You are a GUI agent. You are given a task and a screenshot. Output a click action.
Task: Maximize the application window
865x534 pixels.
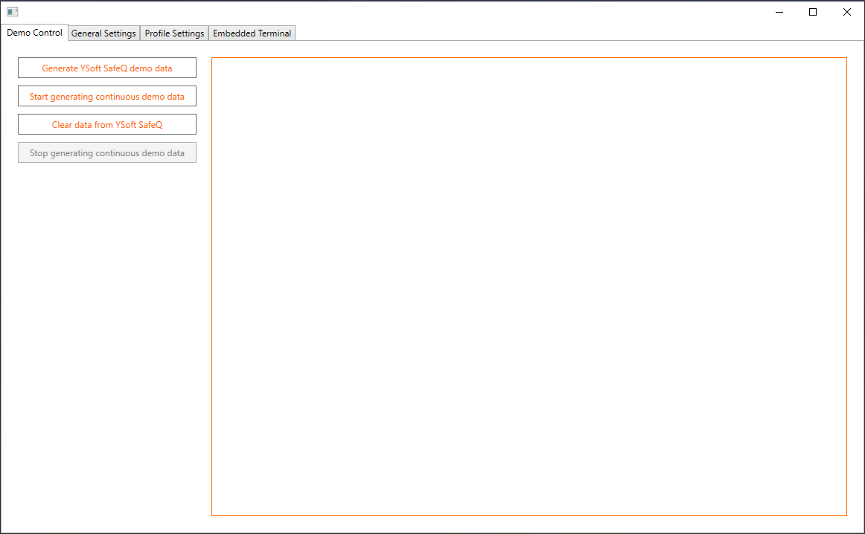[x=813, y=12]
